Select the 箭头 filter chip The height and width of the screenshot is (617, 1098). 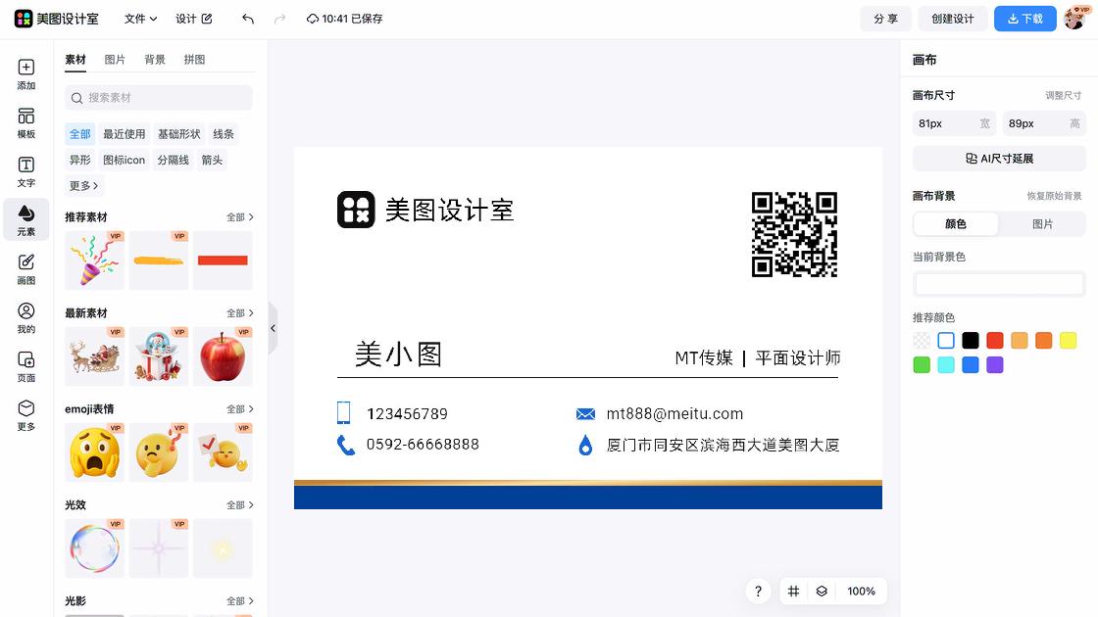click(x=212, y=161)
